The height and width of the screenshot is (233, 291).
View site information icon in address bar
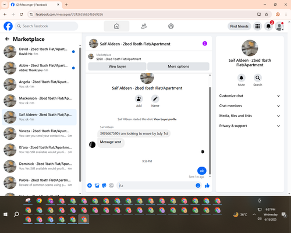(x=31, y=14)
